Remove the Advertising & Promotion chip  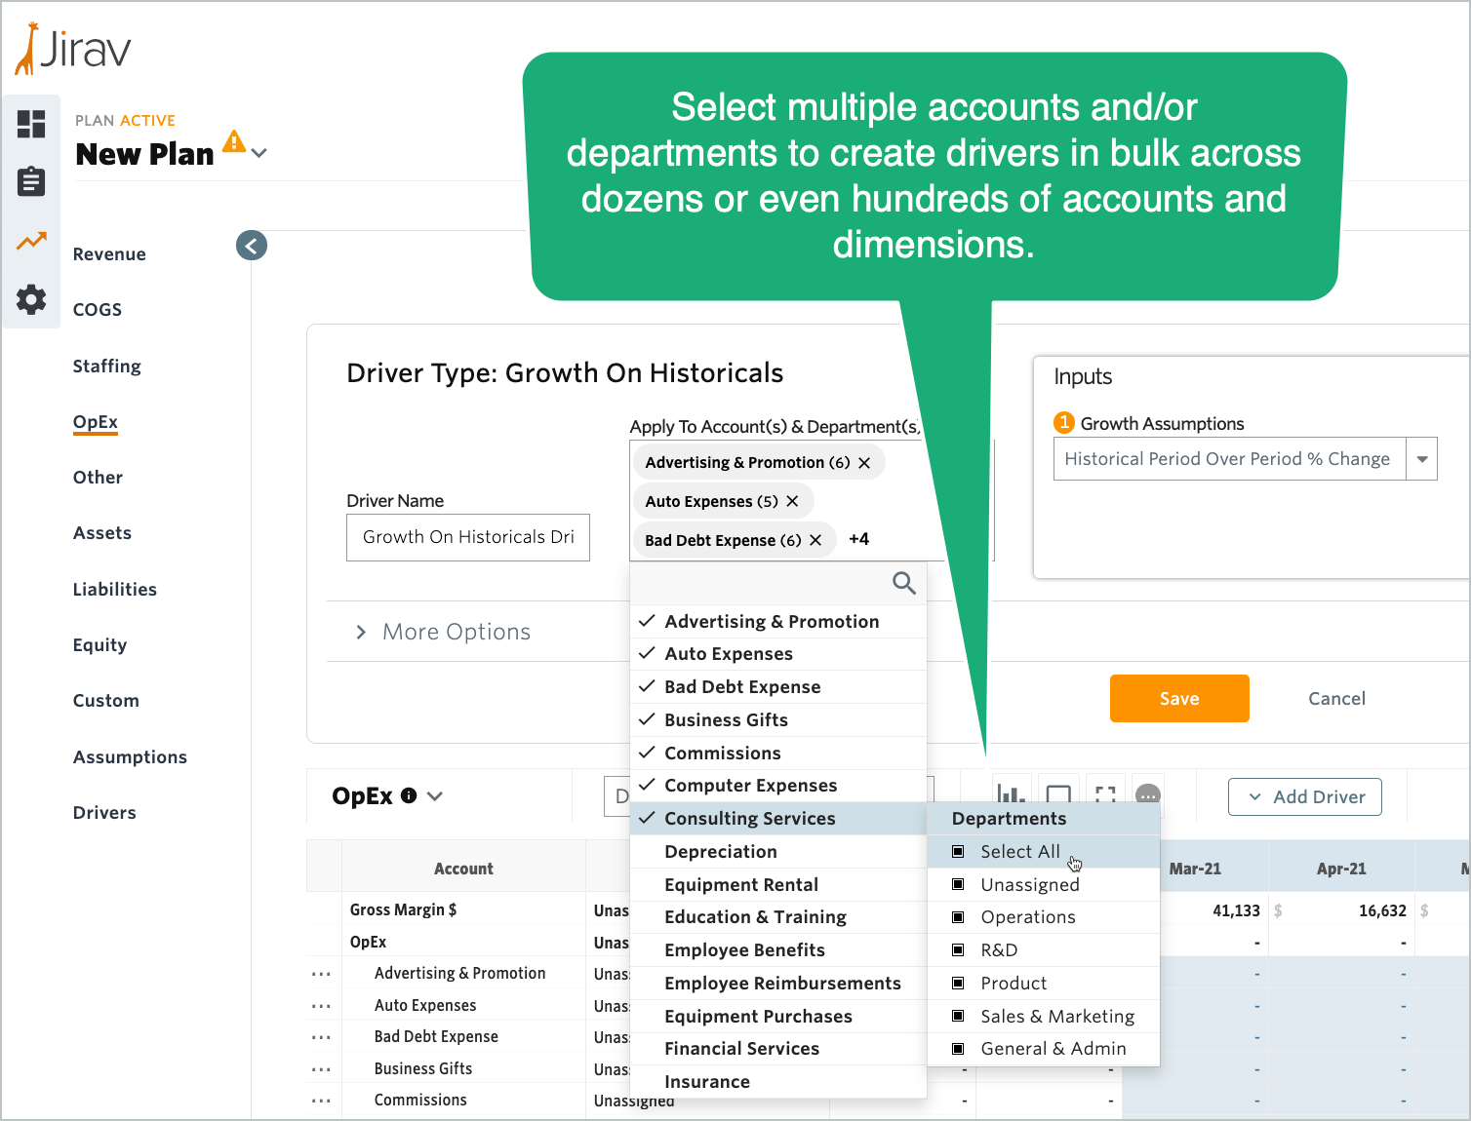point(864,463)
